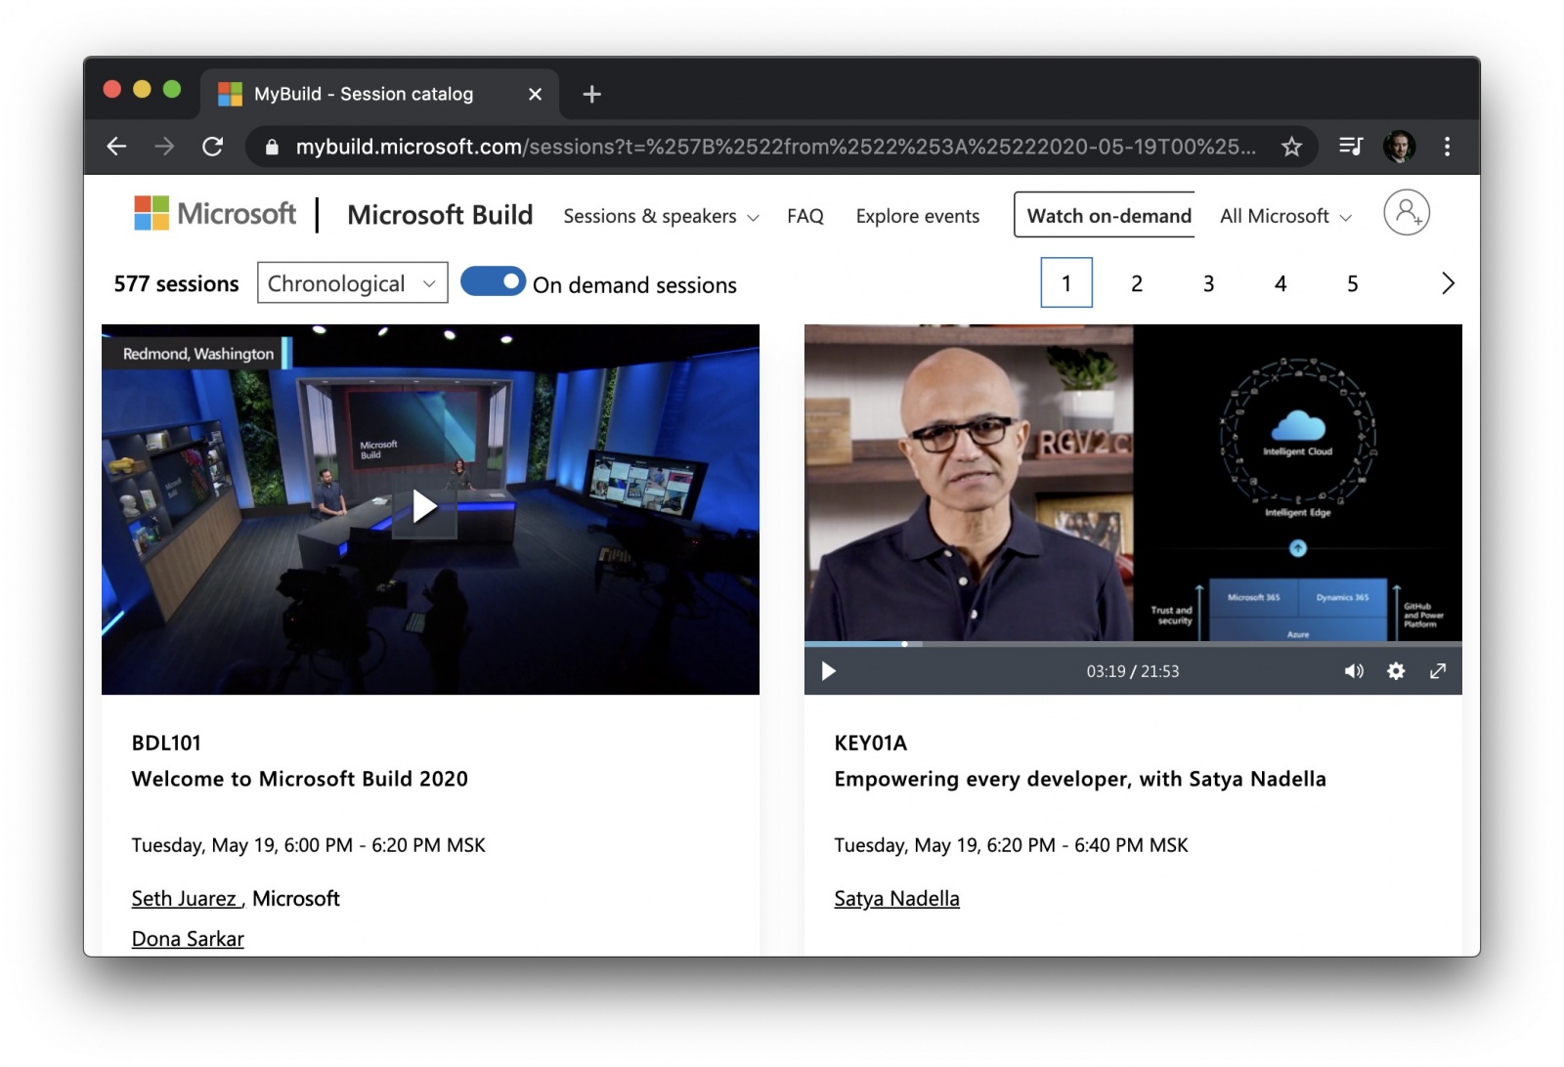1564x1067 pixels.
Task: Open the sign-in account icon
Action: 1407,213
